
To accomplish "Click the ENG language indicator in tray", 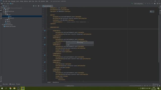I will point(149,88).
